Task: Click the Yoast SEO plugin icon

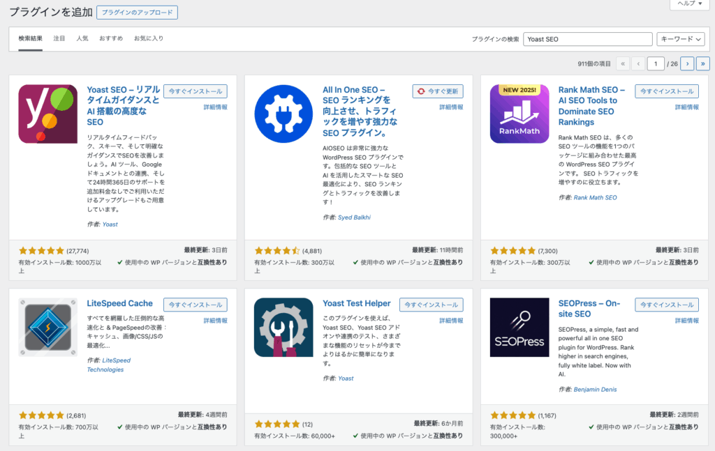Action: (47, 114)
